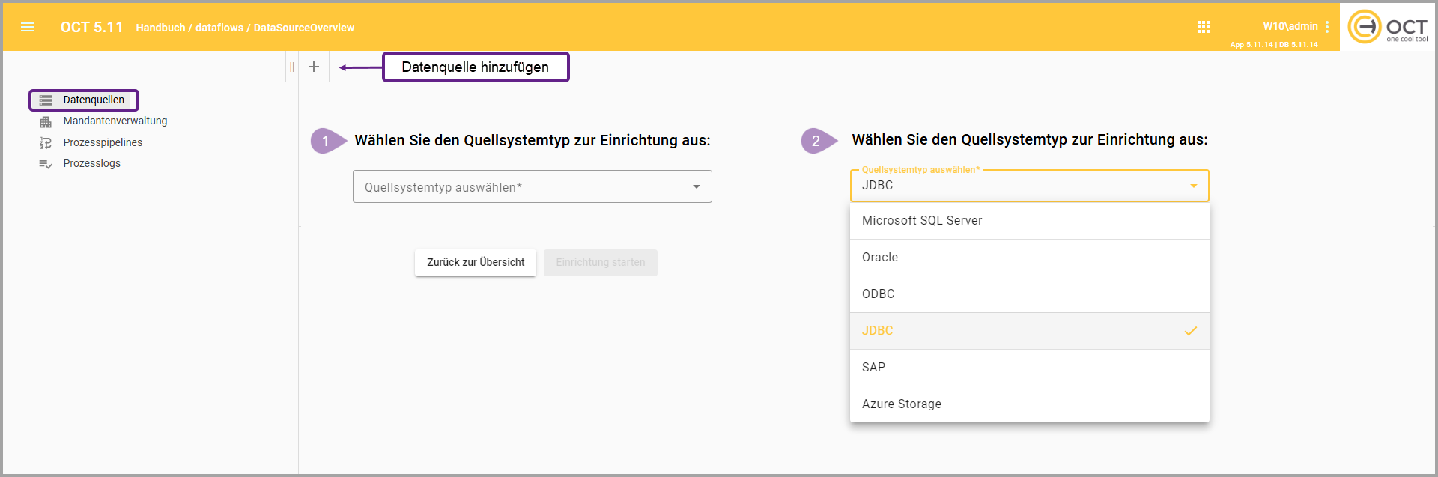The width and height of the screenshot is (1438, 477).
Task: Pick ODBC as source system type
Action: click(x=1029, y=294)
